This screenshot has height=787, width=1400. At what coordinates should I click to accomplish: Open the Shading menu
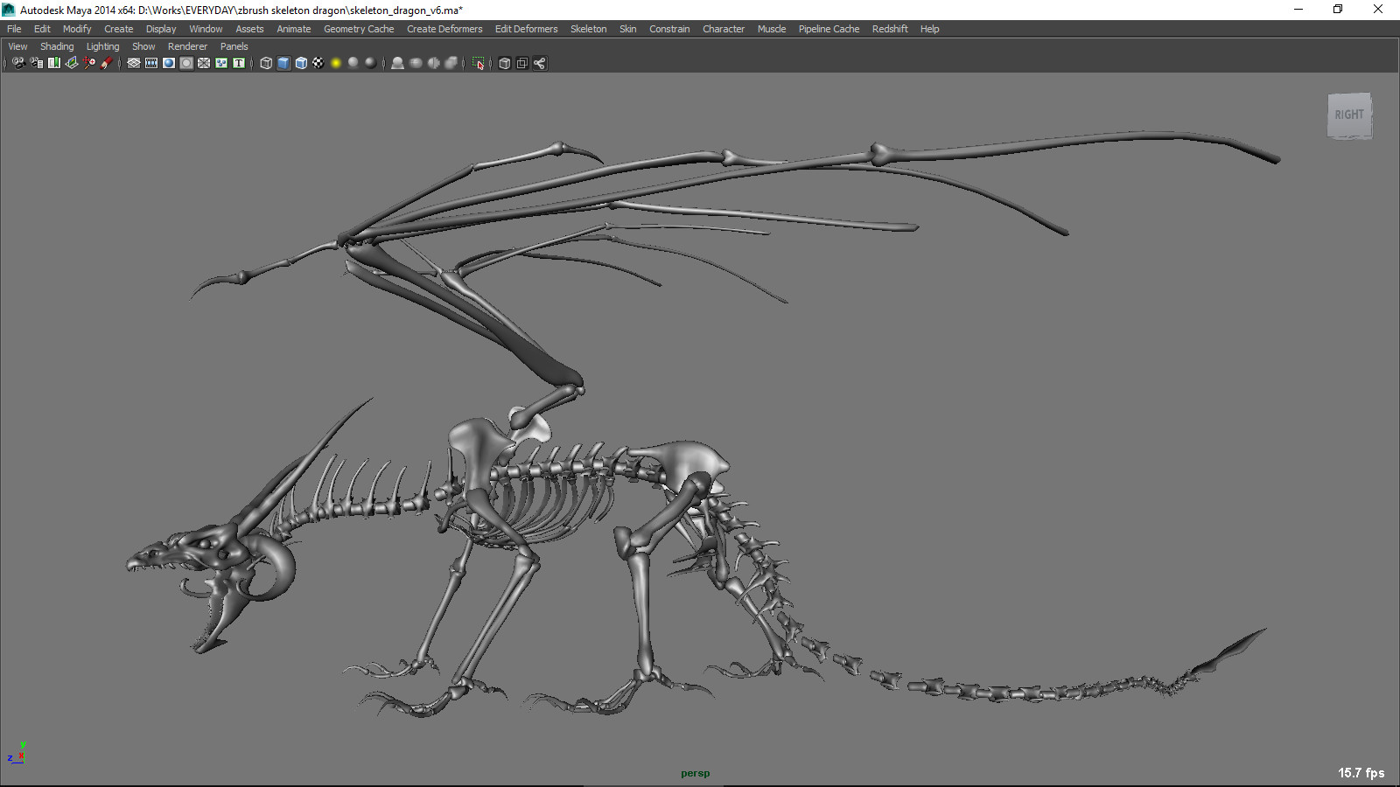click(57, 46)
